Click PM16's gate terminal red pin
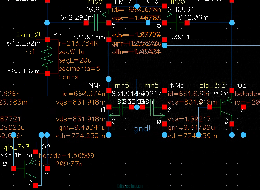Screen dimensions: 260x190 [x=187, y=23]
